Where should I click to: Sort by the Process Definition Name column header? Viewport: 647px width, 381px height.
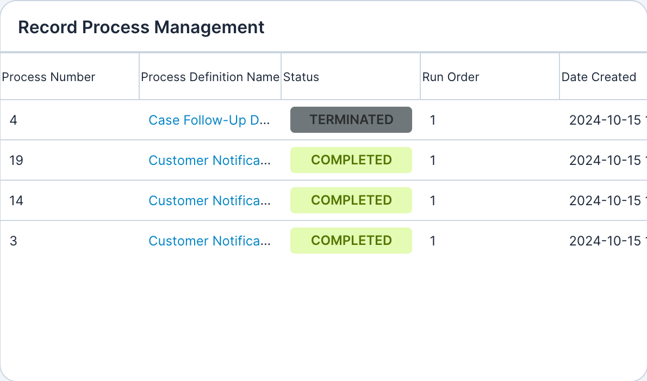click(210, 77)
